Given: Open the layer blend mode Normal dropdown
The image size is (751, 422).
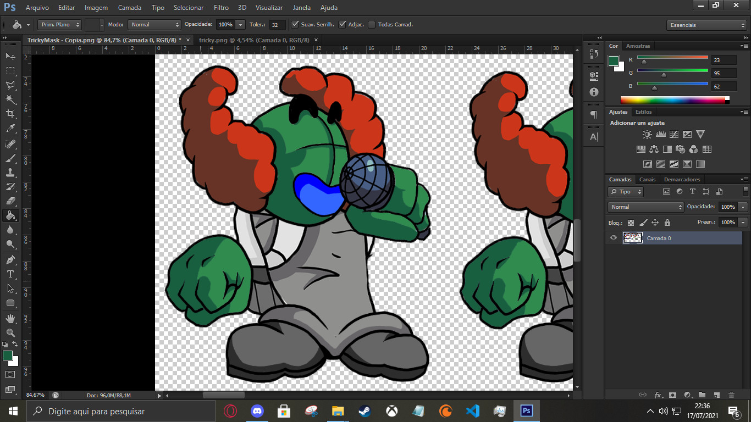Looking at the screenshot, I should click(645, 207).
